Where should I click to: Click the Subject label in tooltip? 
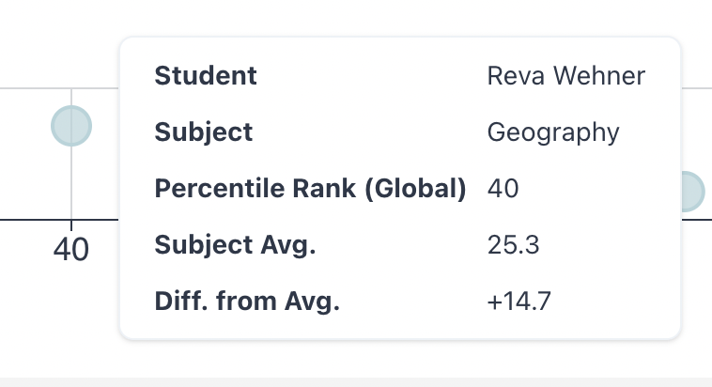click(x=204, y=132)
